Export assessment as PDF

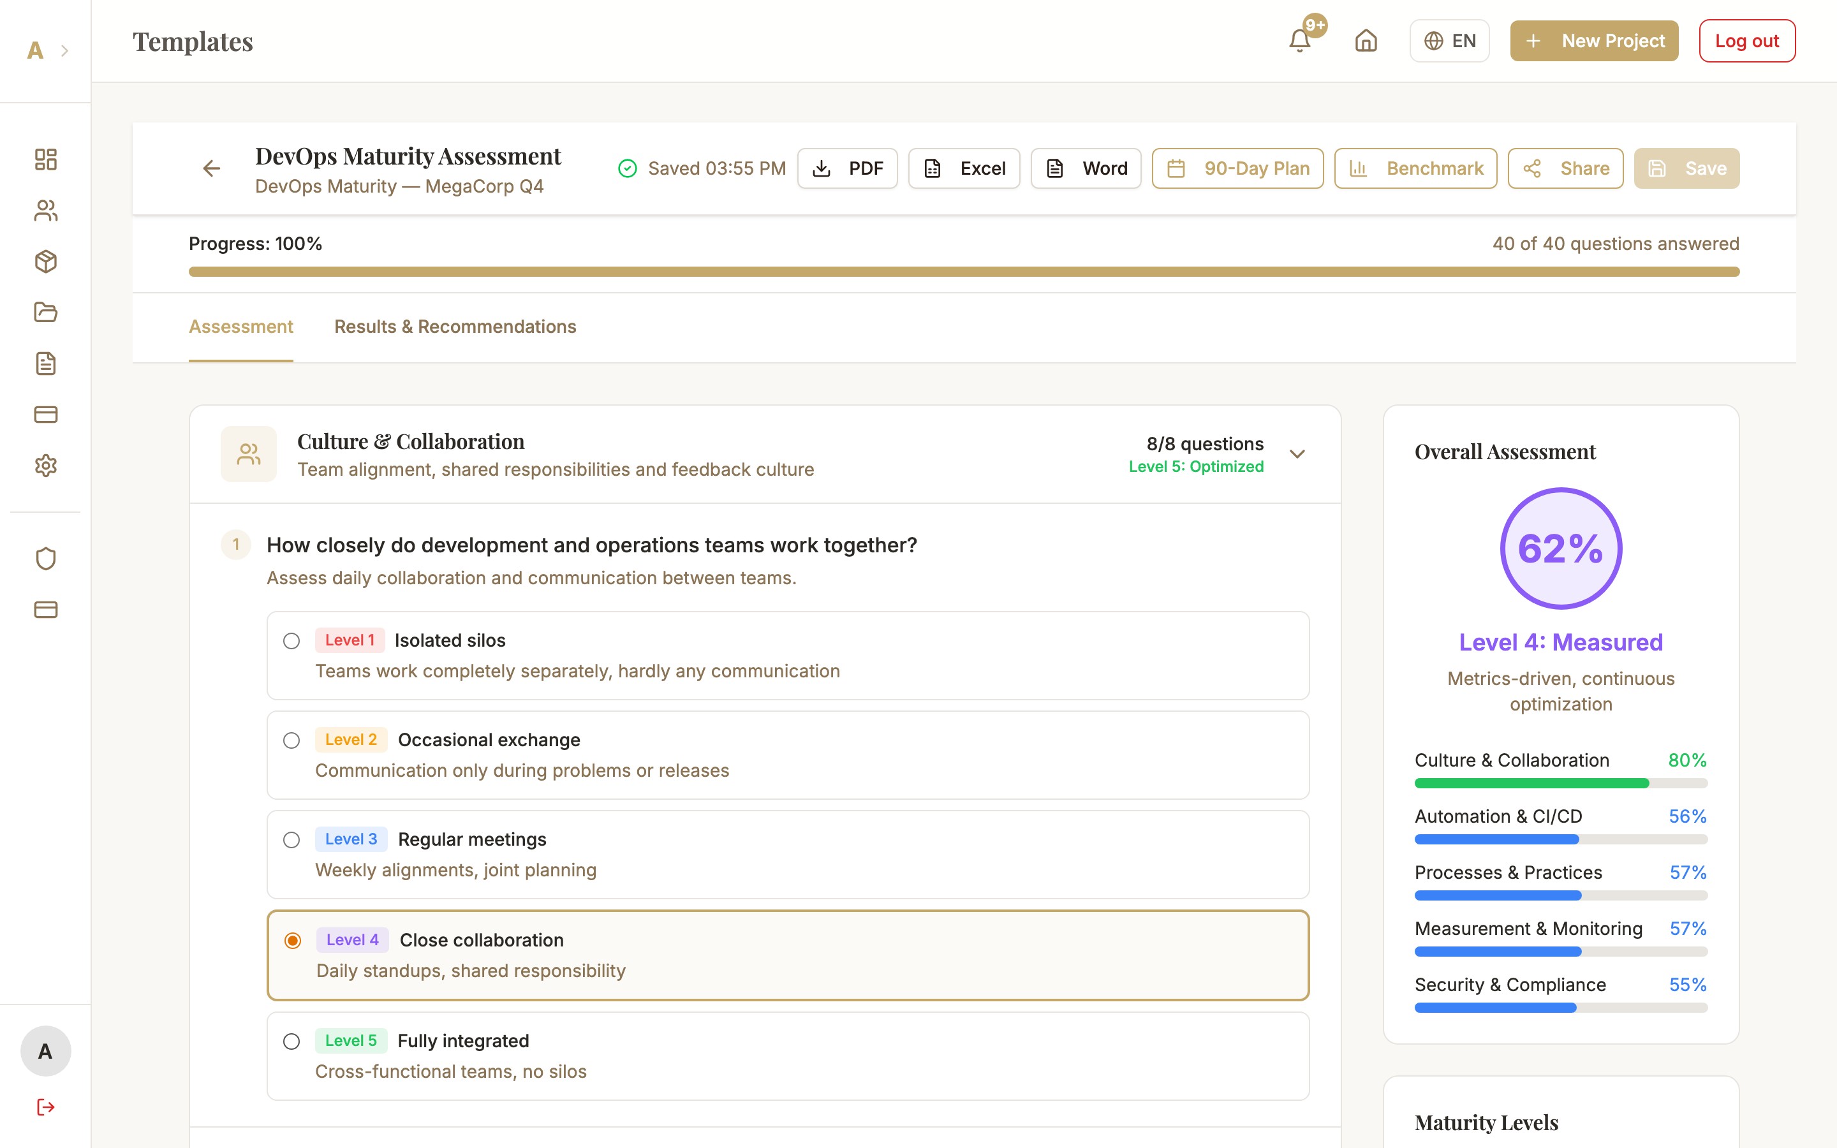coord(847,168)
